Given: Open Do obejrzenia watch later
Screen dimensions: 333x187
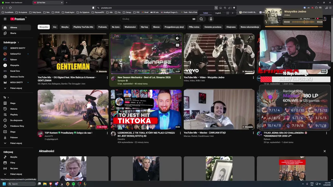Looking at the screenshot, I should point(16,120).
